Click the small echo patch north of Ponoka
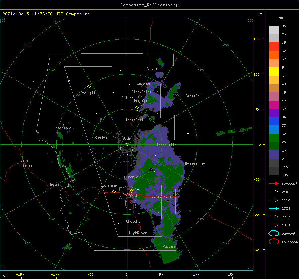 [160, 62]
